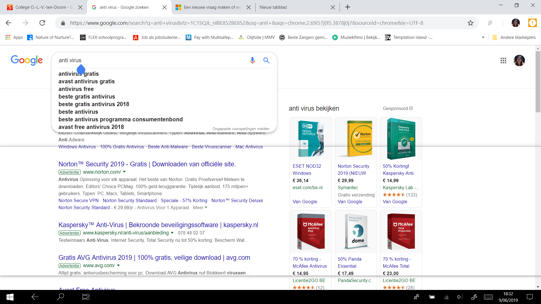Open the Temptation Island bookmark

pos(409,37)
